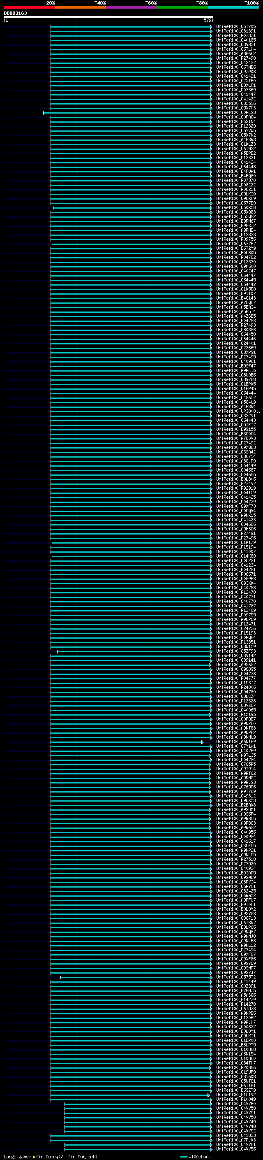This screenshot has width=263, height=1160.
Task: Select the UniRef100_P15195 label
Action: pyautogui.click(x=236, y=714)
